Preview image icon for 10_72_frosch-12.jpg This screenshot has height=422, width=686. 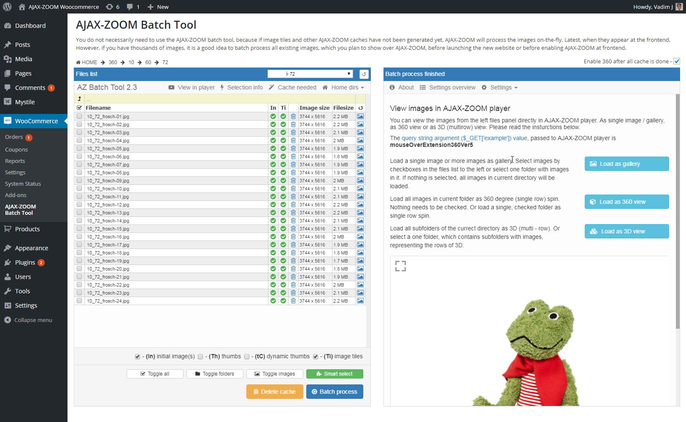360,205
